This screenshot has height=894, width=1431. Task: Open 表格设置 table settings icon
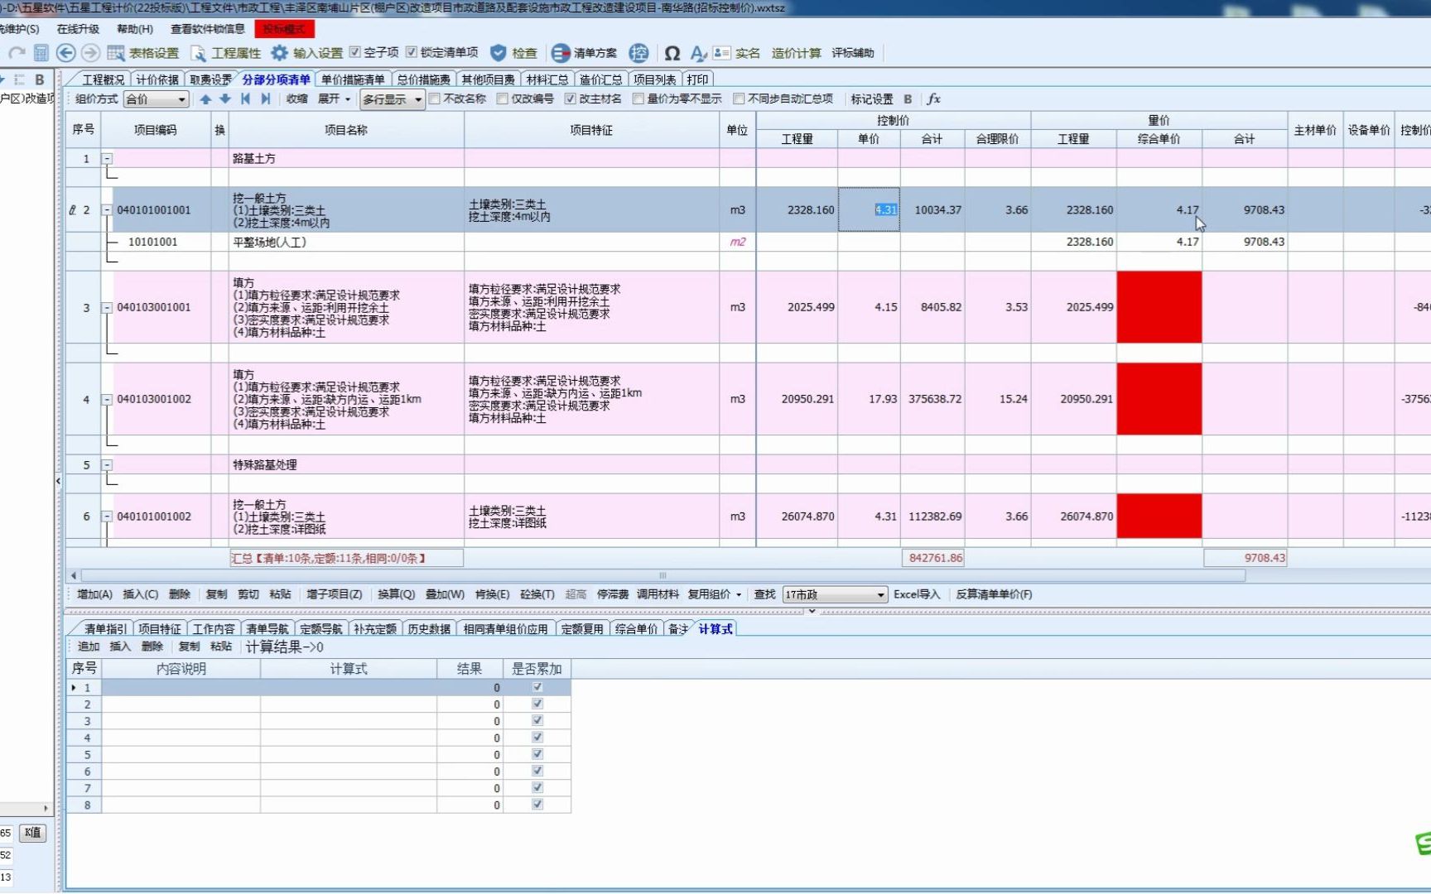tap(115, 53)
